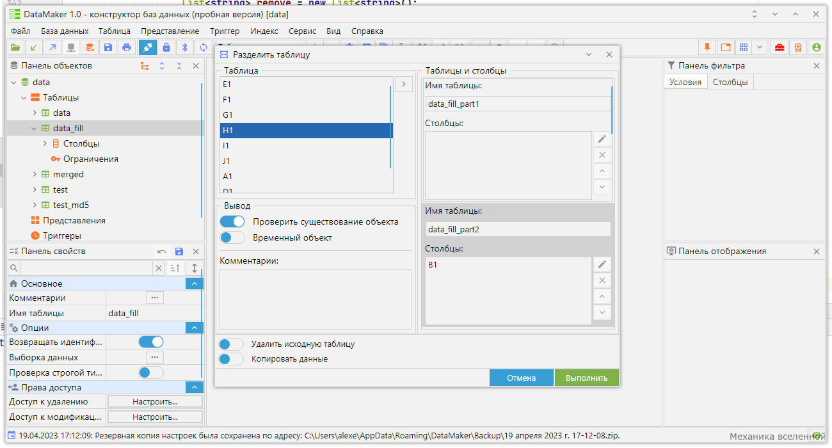This screenshot has width=832, height=448.
Task: Click the red toolbox toolbar icon
Action: pyautogui.click(x=780, y=47)
